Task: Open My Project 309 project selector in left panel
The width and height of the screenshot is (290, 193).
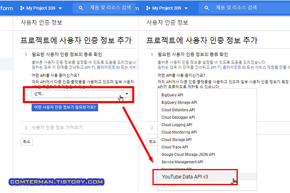Action: (41, 8)
